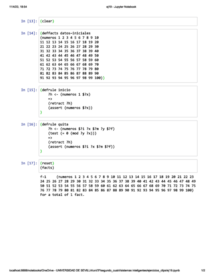Click the "(retract ?h)" line in rule inicio
Viewport: 214px width, 277px height.
(x=60, y=103)
